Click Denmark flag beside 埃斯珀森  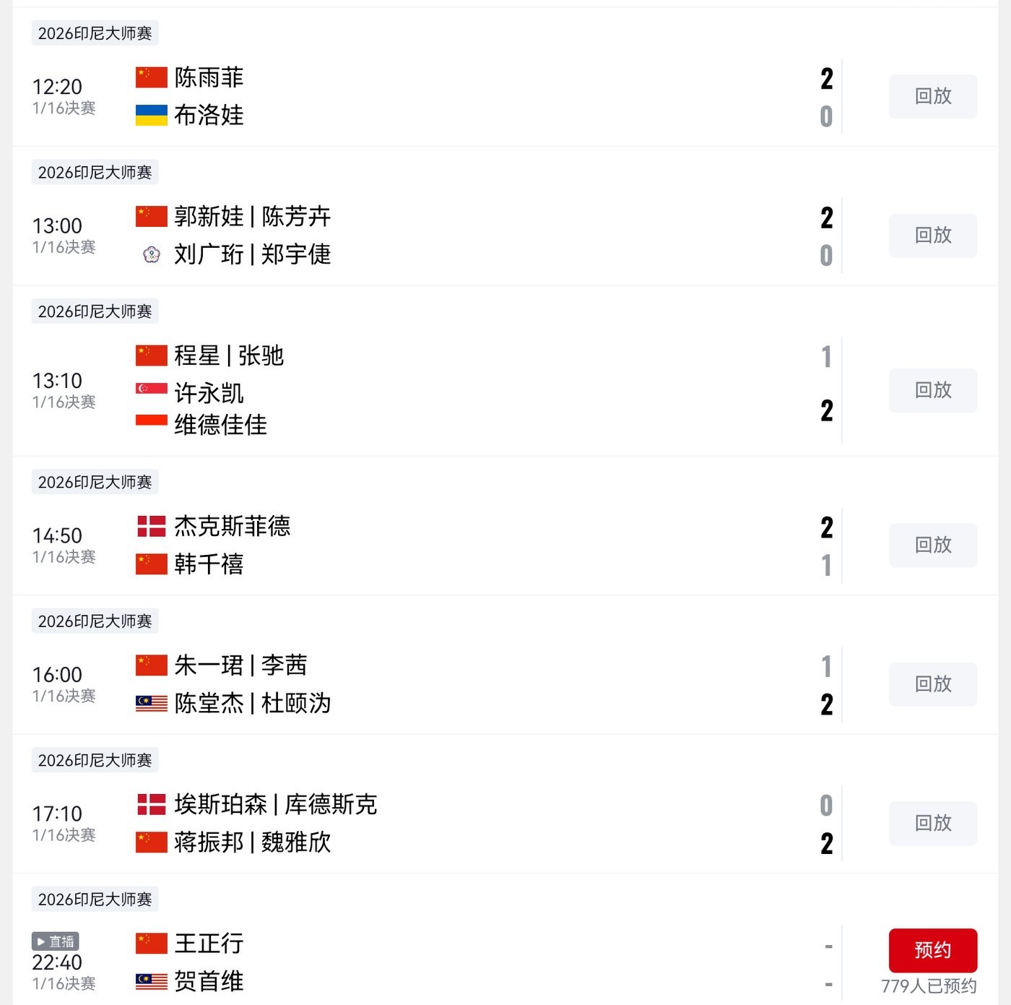click(x=151, y=804)
